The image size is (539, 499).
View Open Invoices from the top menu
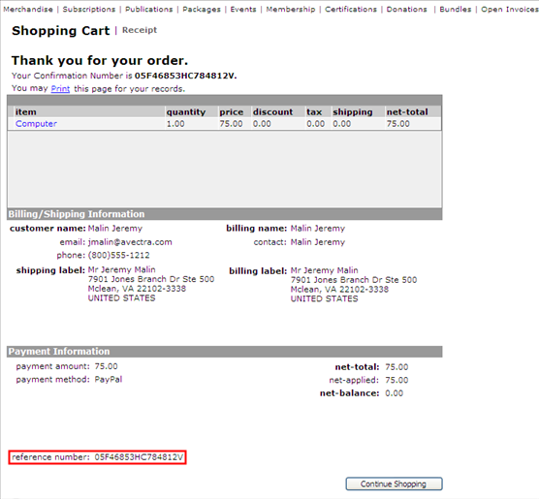(510, 10)
